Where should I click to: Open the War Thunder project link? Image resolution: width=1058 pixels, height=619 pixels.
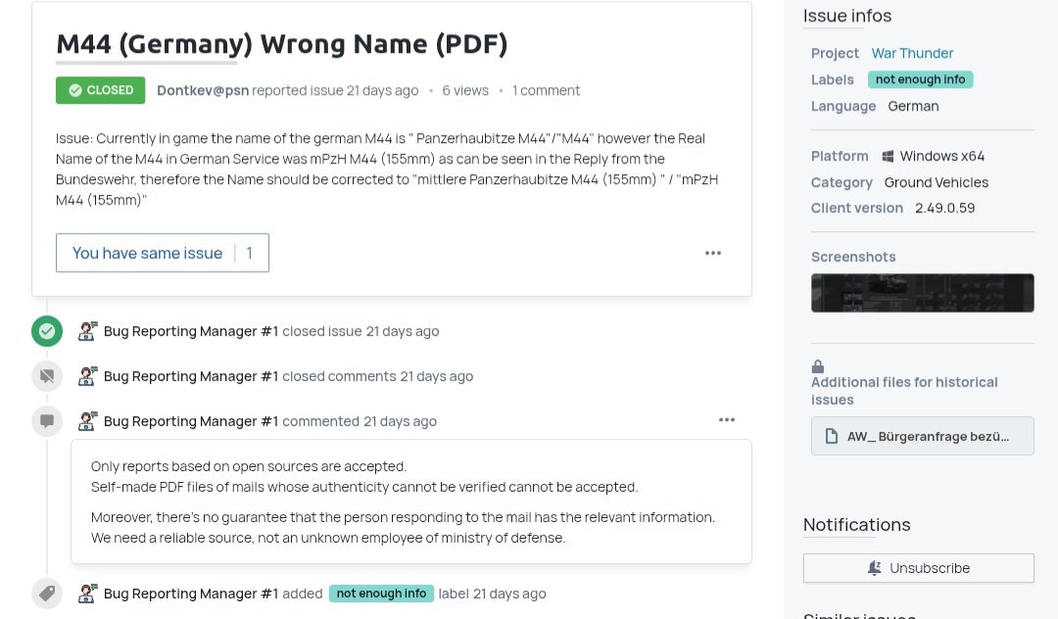(912, 53)
